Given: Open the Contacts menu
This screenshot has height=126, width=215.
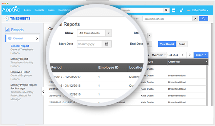Looking at the screenshot, I should pos(39,10).
